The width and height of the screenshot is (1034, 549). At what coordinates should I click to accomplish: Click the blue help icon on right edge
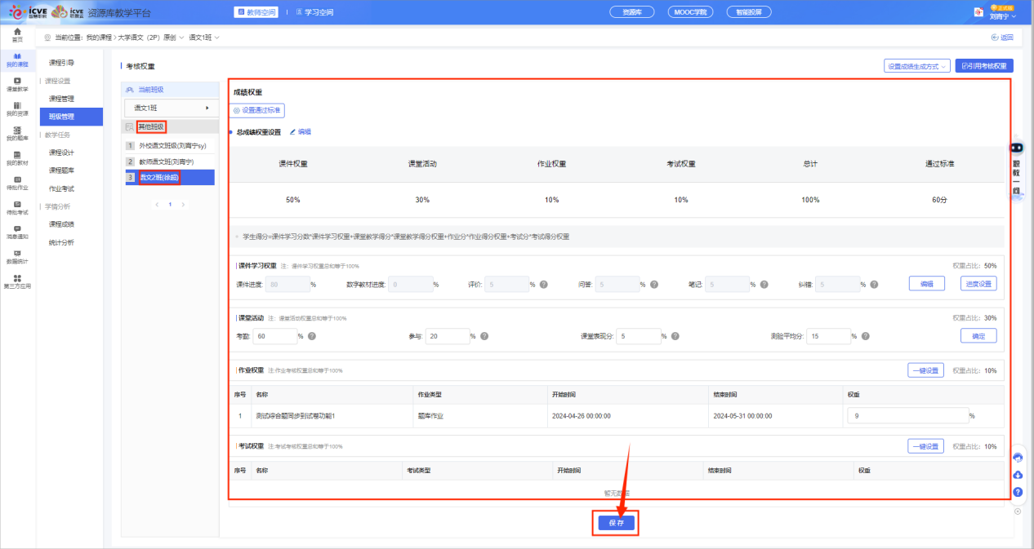tap(1018, 492)
